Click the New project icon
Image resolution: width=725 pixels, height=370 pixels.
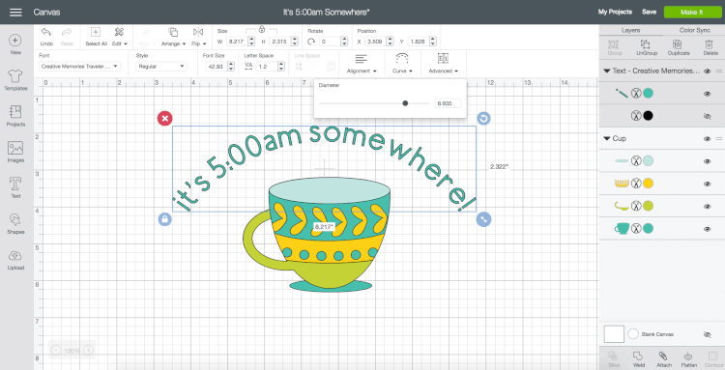[x=15, y=41]
